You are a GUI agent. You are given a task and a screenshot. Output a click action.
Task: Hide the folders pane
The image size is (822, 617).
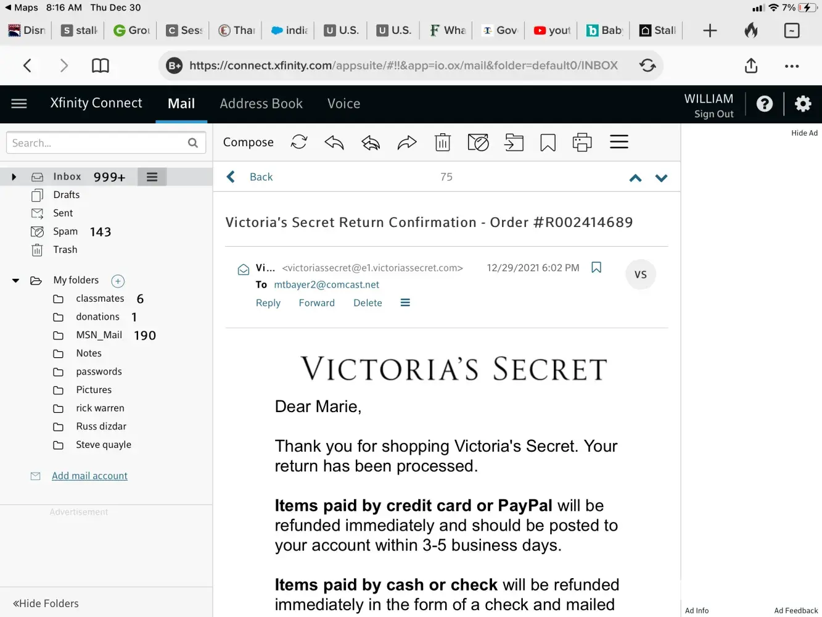(46, 603)
